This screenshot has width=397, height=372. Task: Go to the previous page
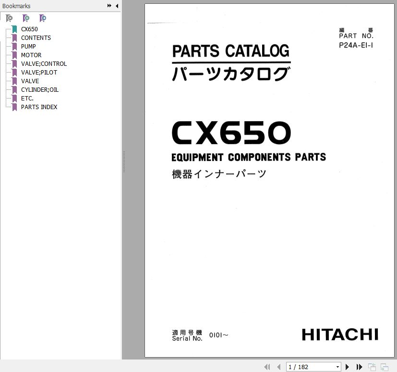coord(279,367)
